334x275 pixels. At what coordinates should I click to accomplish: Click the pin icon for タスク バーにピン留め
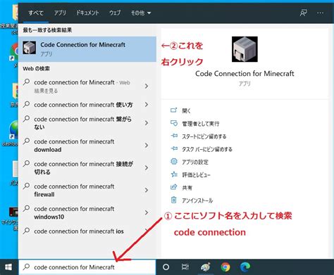tap(174, 148)
